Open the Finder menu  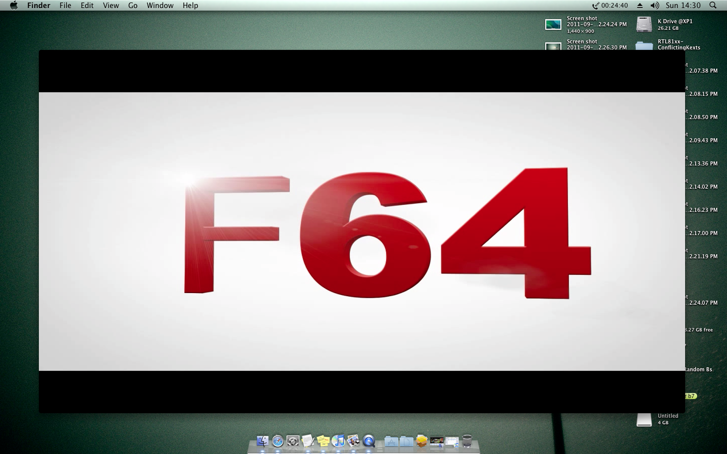point(38,6)
